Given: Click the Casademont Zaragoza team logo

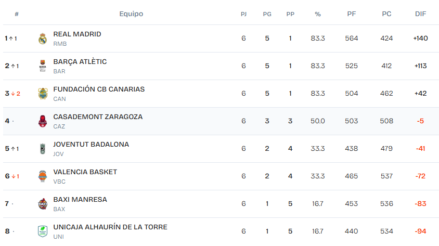Looking at the screenshot, I should [x=43, y=121].
